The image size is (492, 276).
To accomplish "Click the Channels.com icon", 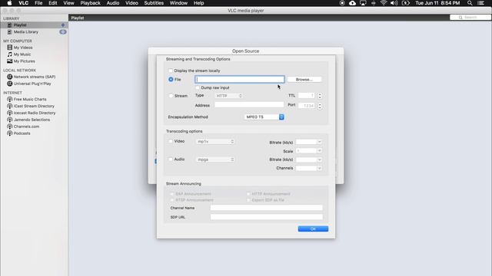I will coord(10,127).
